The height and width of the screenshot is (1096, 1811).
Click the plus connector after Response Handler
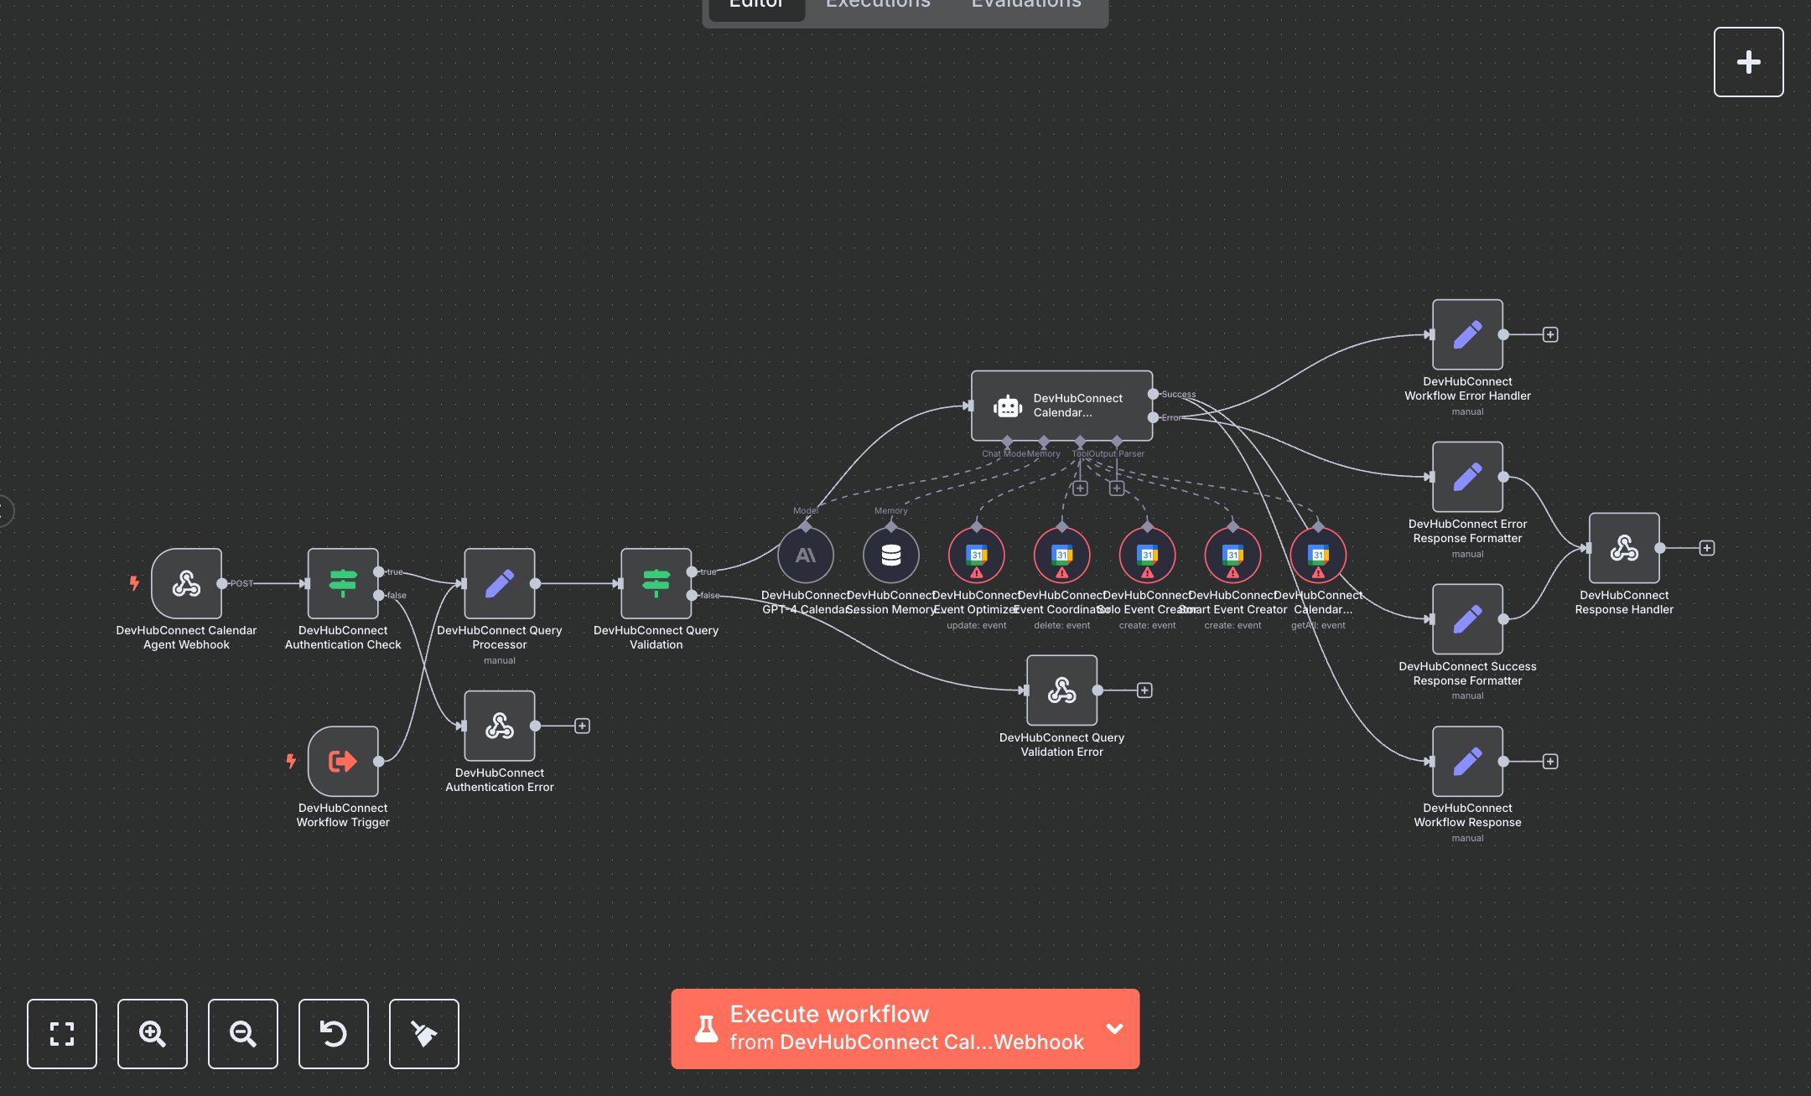point(1706,548)
